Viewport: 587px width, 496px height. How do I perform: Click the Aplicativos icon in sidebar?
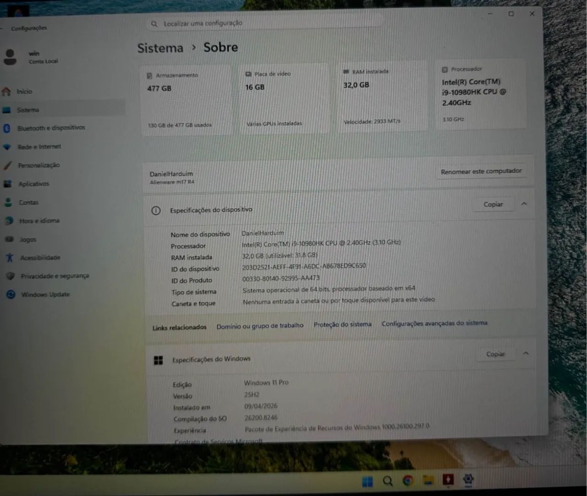click(8, 184)
